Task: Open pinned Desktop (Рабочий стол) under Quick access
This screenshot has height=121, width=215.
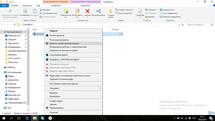Action: 14,36
